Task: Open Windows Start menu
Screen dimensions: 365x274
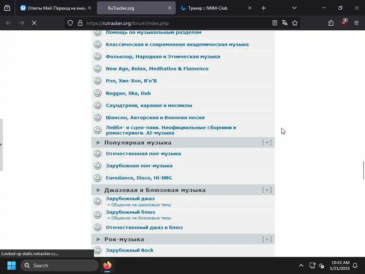Action: (11, 265)
